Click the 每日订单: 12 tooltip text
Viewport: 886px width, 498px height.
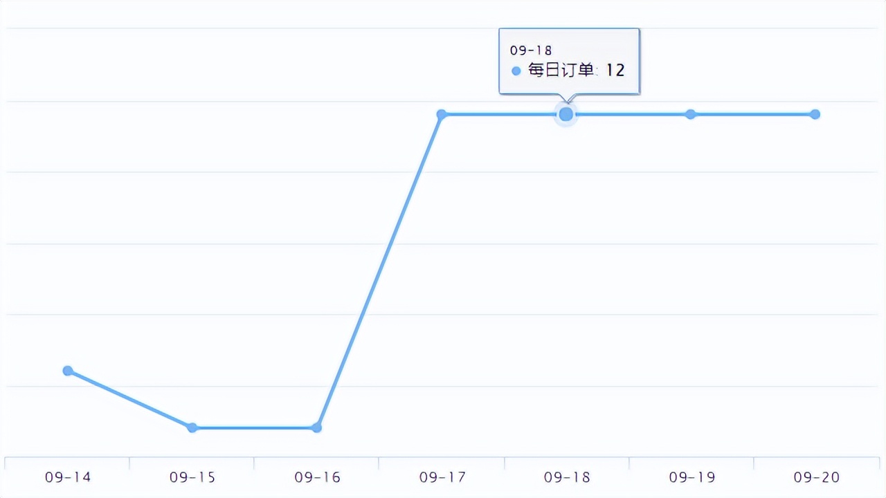pos(576,70)
